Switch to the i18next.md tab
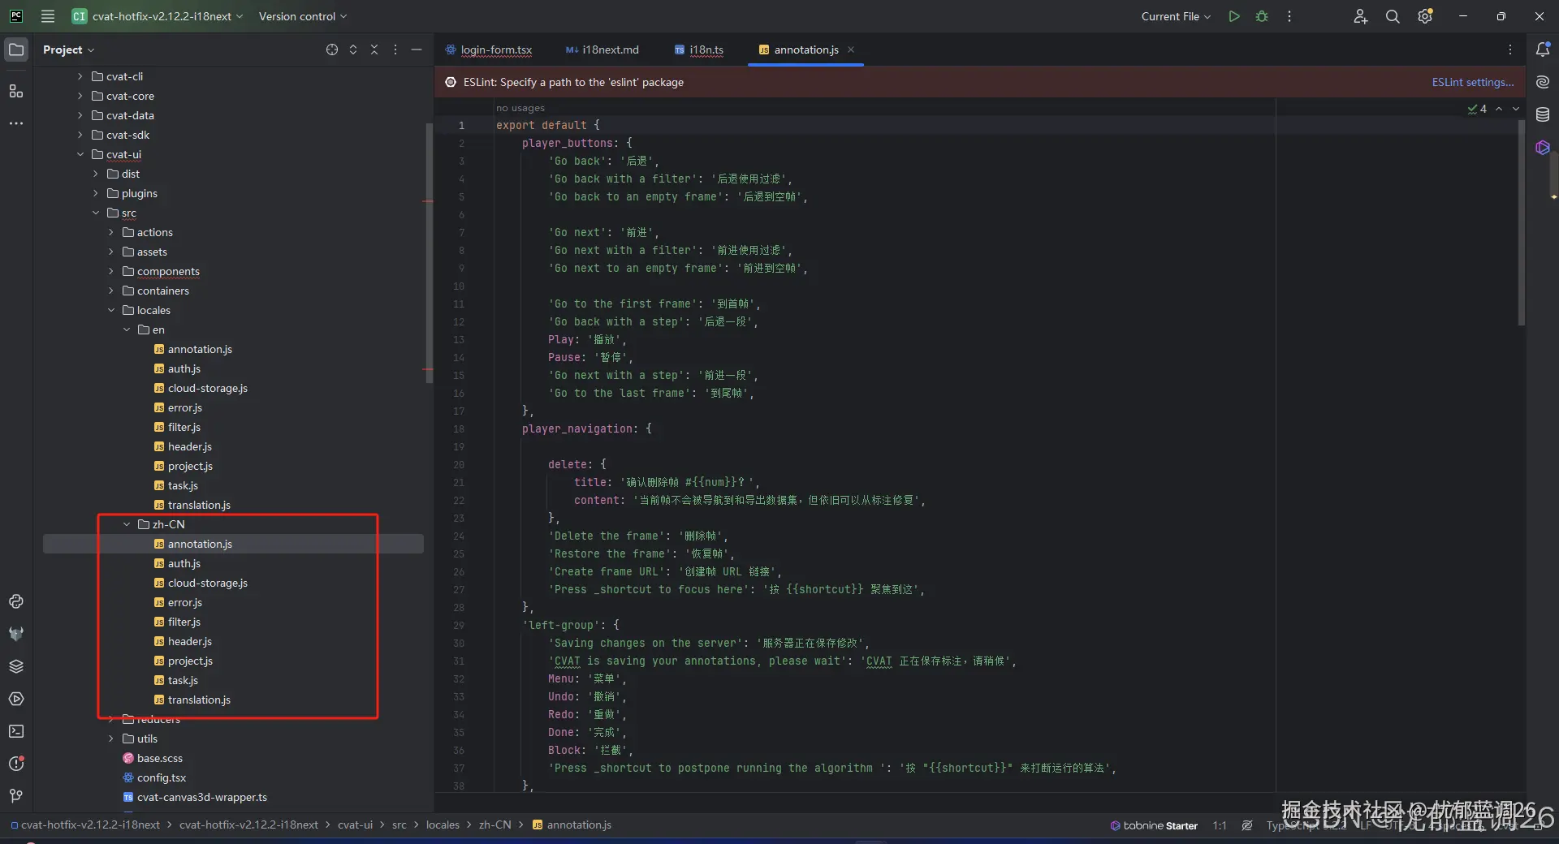Image resolution: width=1559 pixels, height=844 pixels. (602, 50)
